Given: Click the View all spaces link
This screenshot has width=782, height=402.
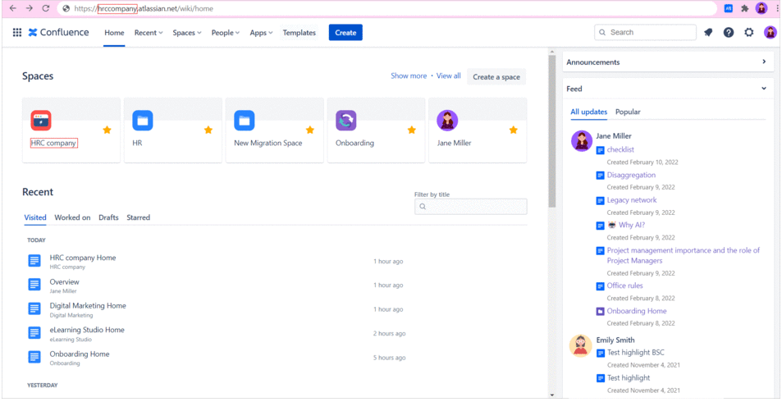Looking at the screenshot, I should (x=448, y=75).
